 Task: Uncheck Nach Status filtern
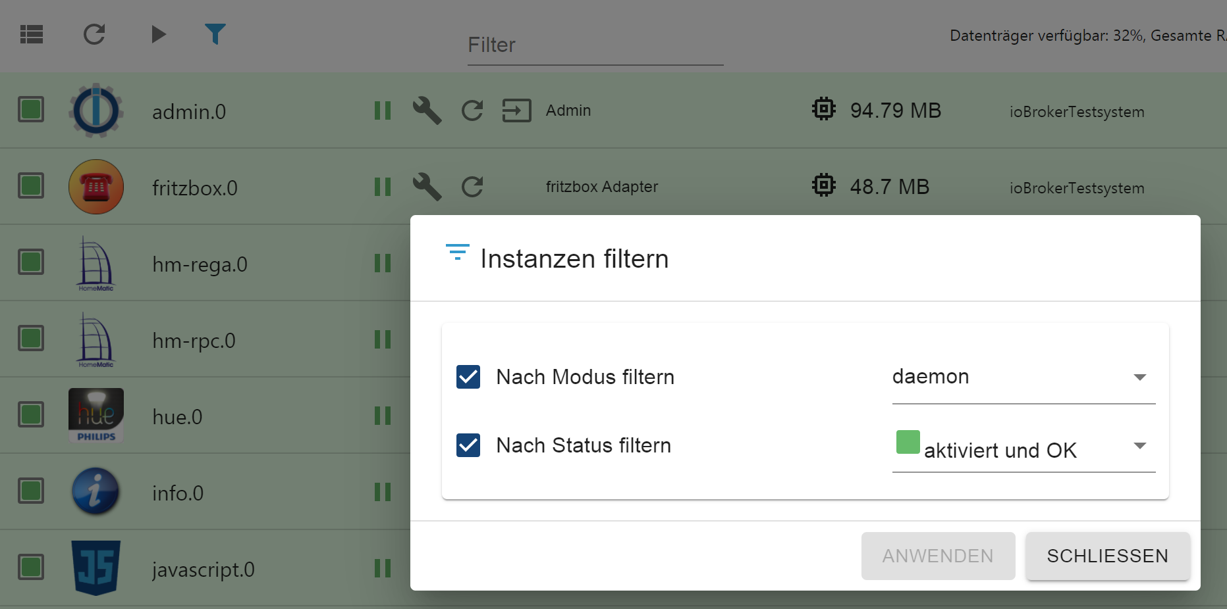coord(468,445)
